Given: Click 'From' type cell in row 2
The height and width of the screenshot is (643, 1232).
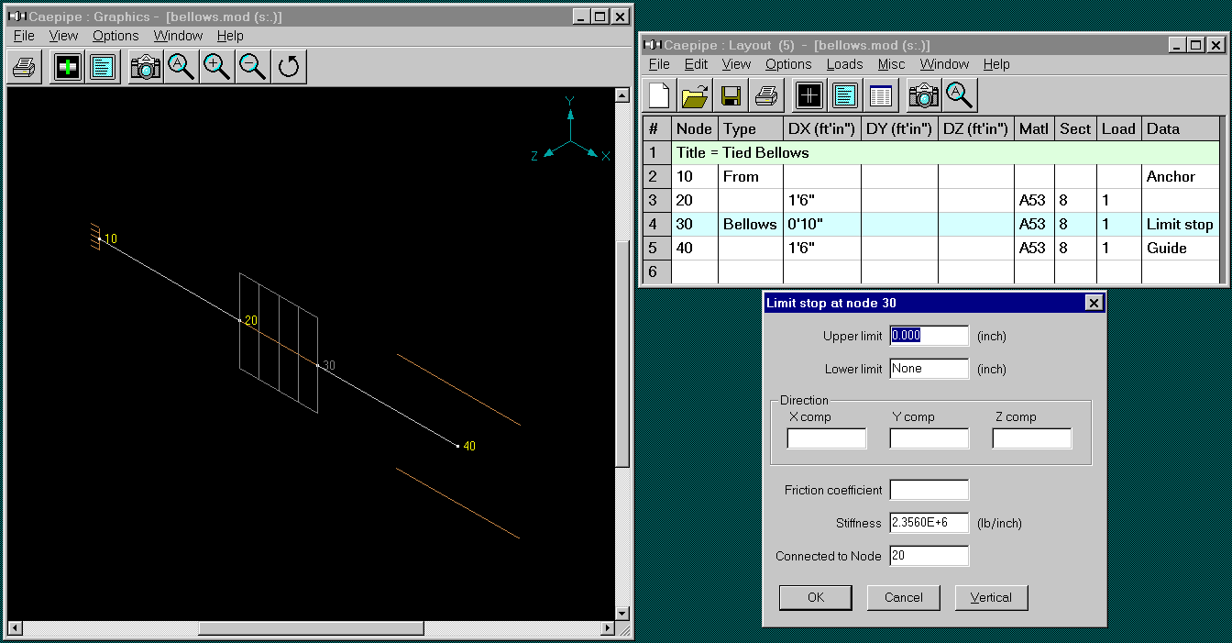Looking at the screenshot, I should (750, 176).
